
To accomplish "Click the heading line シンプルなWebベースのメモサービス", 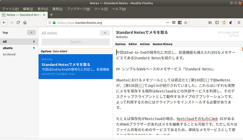I will point(165,69).
